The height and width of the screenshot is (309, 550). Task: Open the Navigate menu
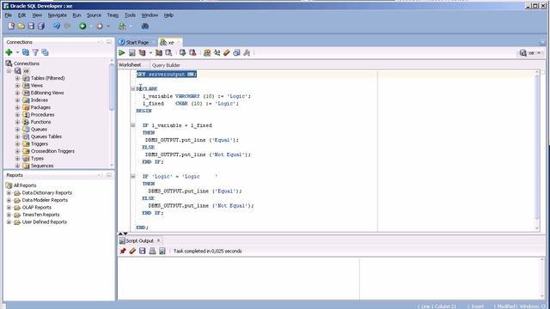tap(58, 15)
